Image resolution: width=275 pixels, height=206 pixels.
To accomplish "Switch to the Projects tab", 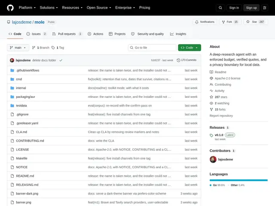I will click(117, 34).
